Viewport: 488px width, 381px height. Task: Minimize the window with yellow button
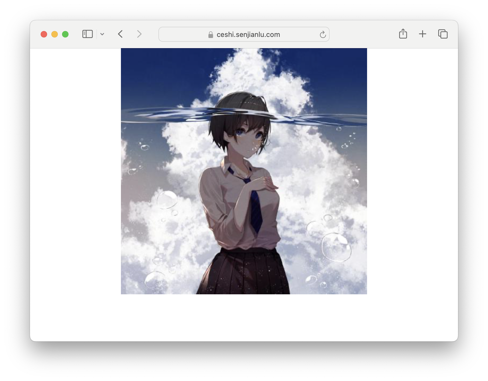pyautogui.click(x=55, y=34)
